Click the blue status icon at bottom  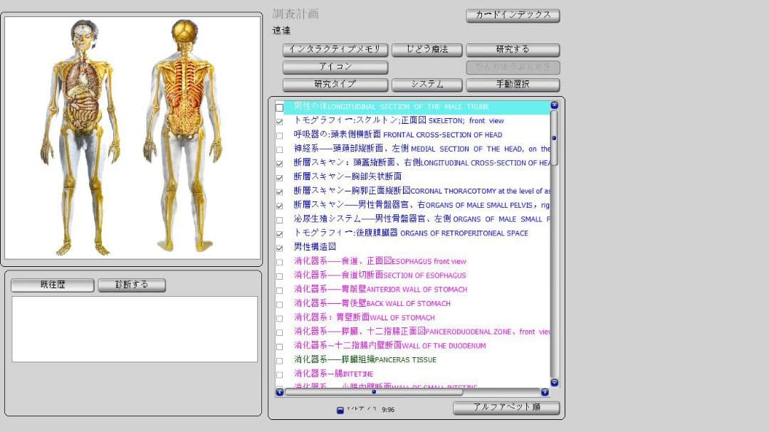340,409
